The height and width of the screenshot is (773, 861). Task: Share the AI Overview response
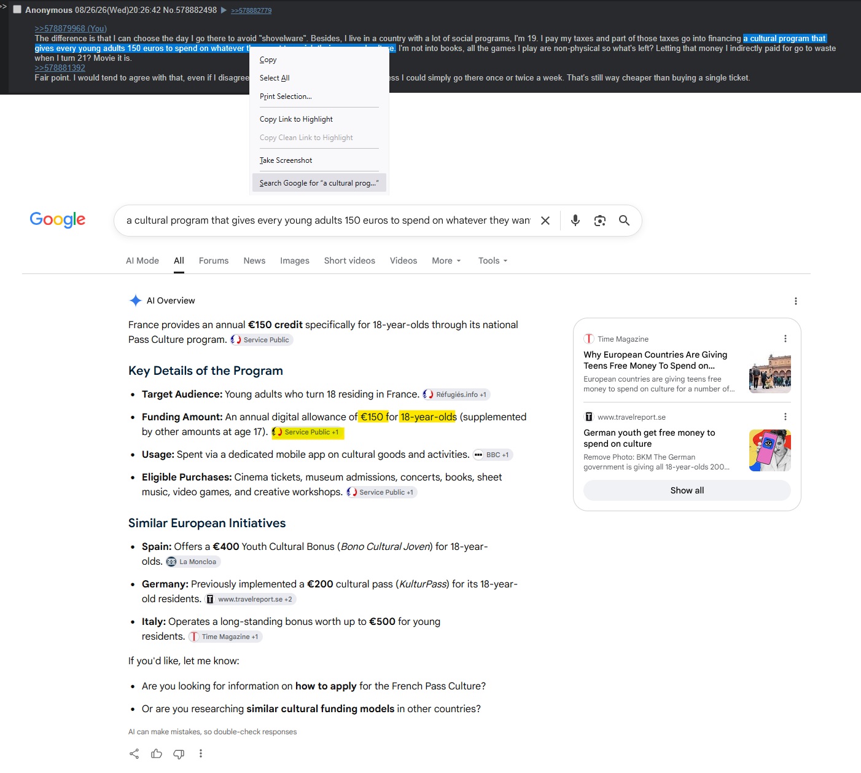tap(134, 754)
